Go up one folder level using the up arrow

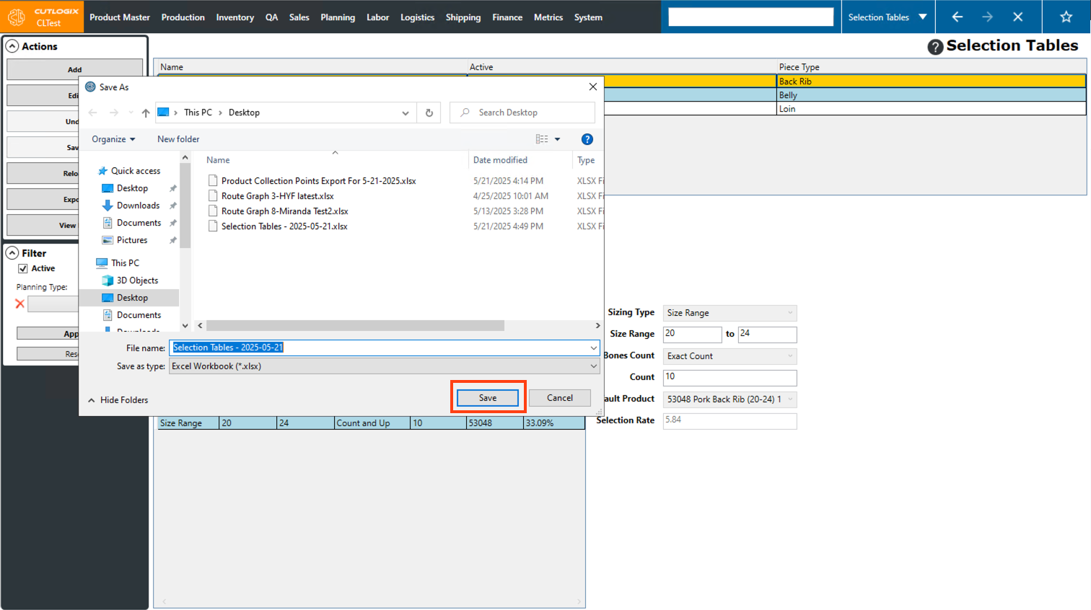coord(146,112)
